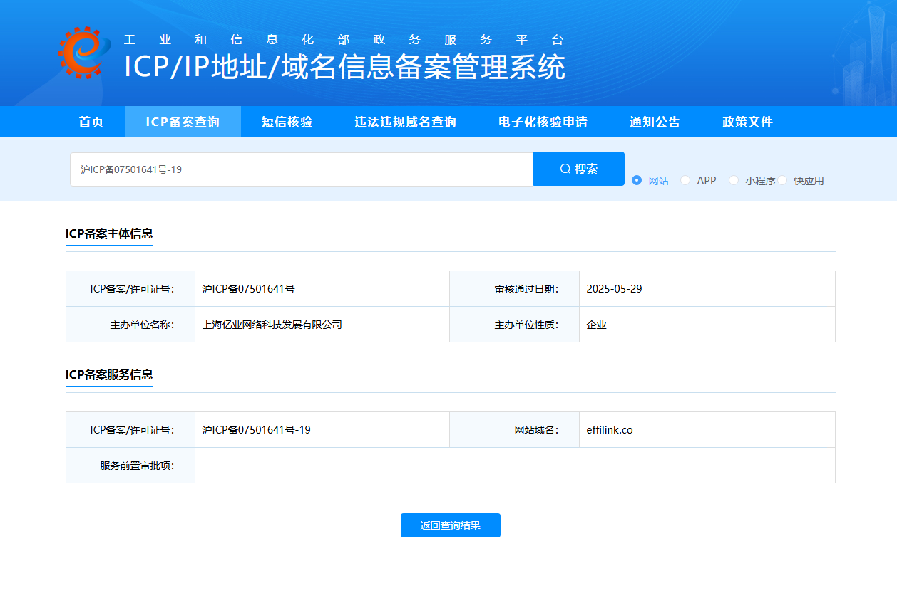Choose the 小程序 radio option
897x593 pixels.
752,181
